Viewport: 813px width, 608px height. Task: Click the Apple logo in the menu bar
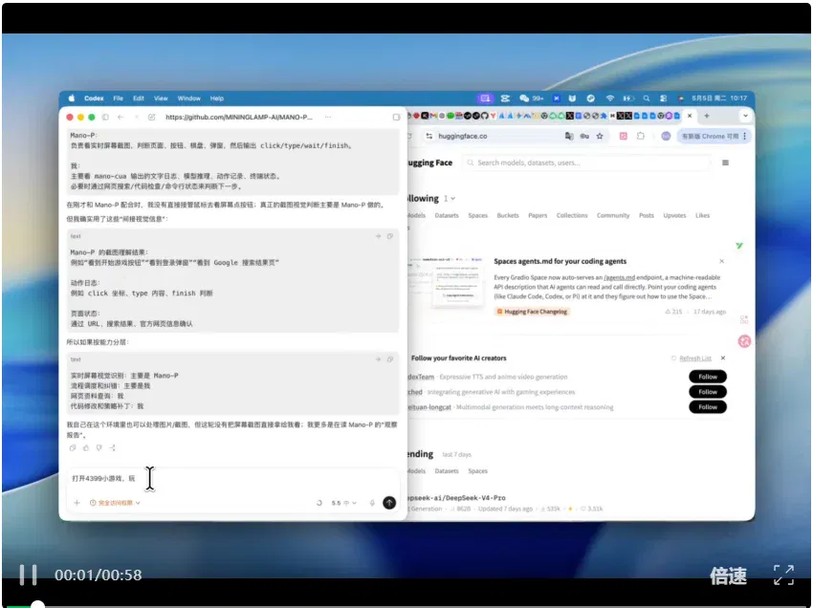click(x=72, y=98)
